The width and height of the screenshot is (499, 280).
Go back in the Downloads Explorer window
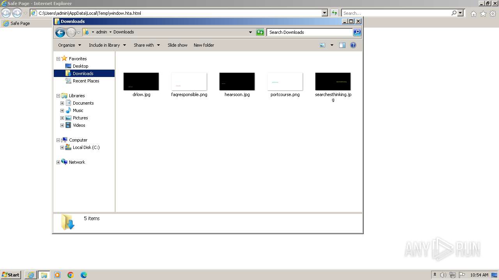pos(60,32)
